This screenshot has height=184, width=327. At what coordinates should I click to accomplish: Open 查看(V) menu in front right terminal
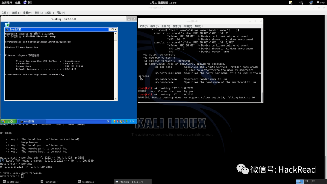click(x=166, y=26)
